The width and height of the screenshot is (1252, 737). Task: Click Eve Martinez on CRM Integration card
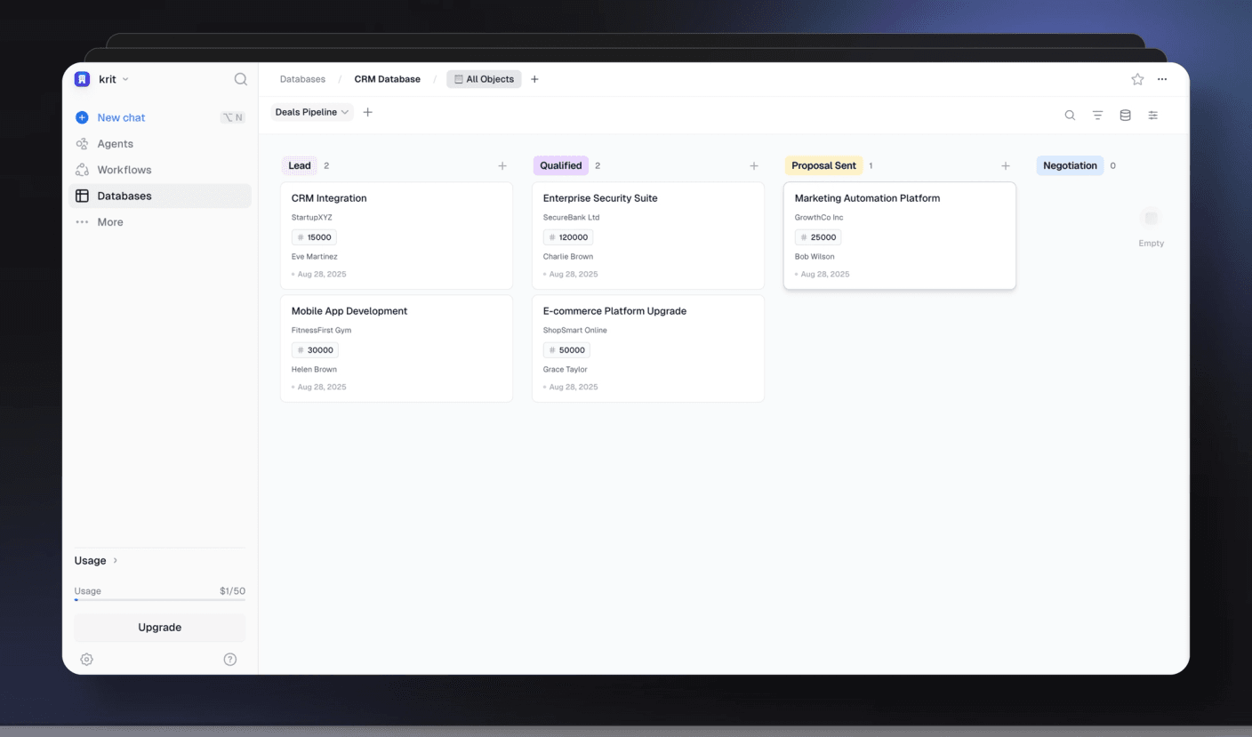click(x=315, y=257)
